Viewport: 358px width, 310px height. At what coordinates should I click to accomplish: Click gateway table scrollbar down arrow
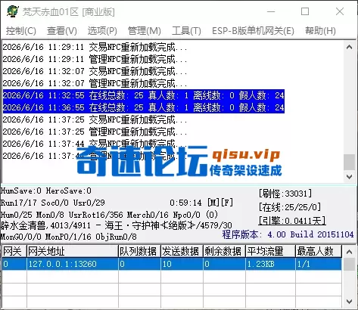coord(349,301)
